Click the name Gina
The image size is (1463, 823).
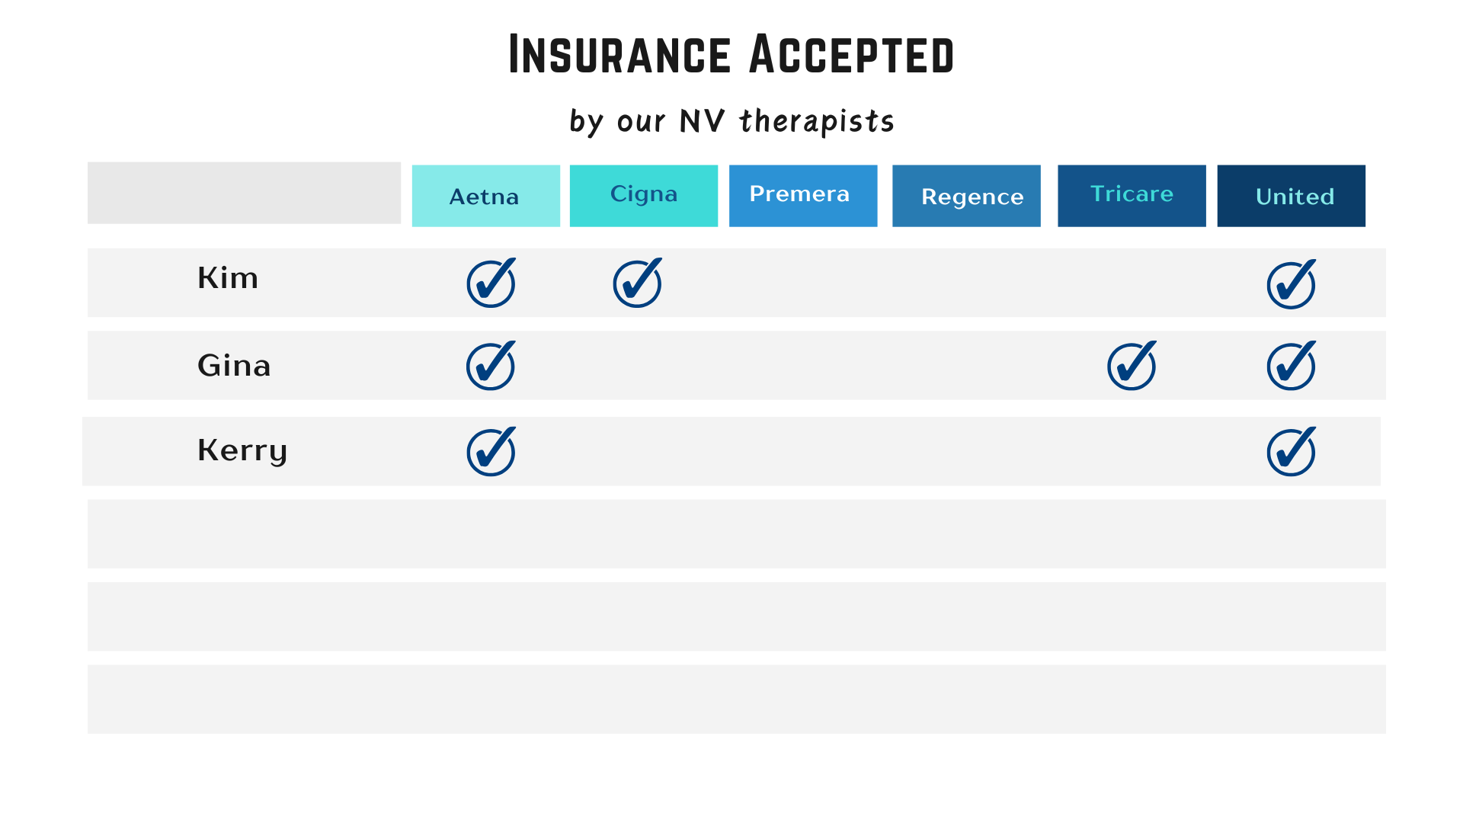pyautogui.click(x=234, y=366)
